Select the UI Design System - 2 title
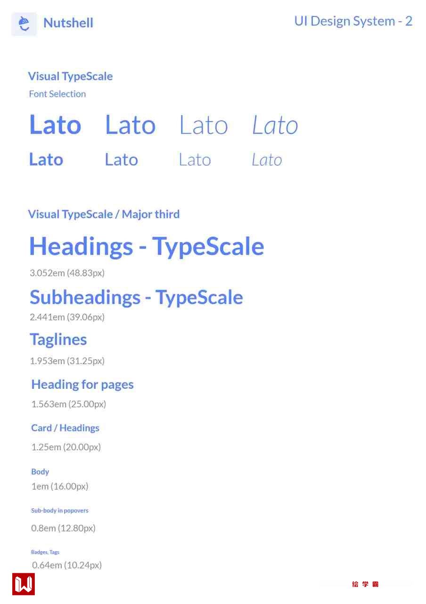The height and width of the screenshot is (604, 426). tap(353, 21)
